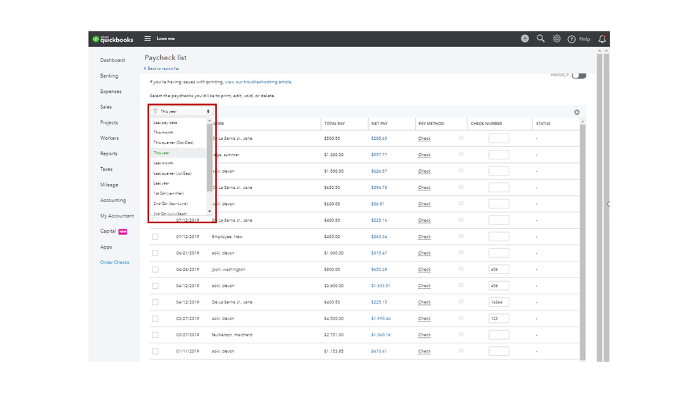The image size is (699, 393).
Task: Open the table settings gear icon
Action: pos(577,112)
